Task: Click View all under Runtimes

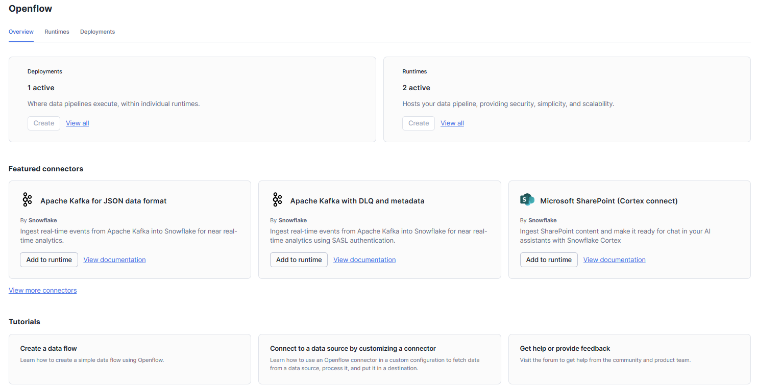Action: pos(452,123)
